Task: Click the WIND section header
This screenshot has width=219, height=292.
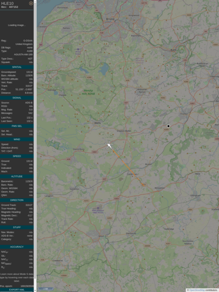Action: point(17,139)
